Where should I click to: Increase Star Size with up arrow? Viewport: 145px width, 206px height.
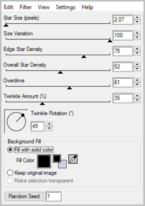(x=137, y=17)
